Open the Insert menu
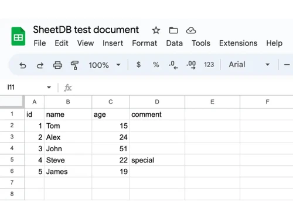 (113, 43)
